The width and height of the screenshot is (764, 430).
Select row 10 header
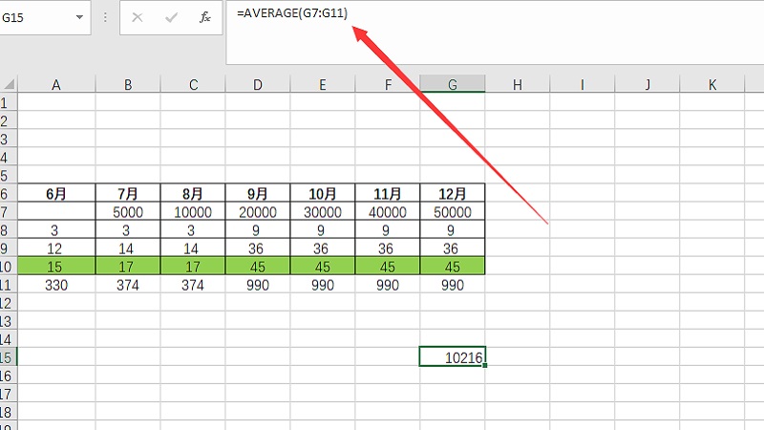(8, 267)
